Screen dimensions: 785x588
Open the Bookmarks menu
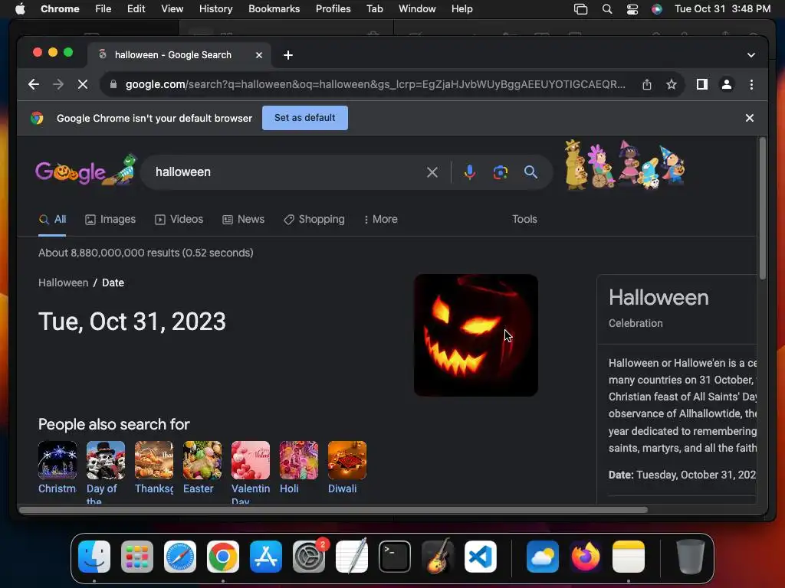(274, 9)
